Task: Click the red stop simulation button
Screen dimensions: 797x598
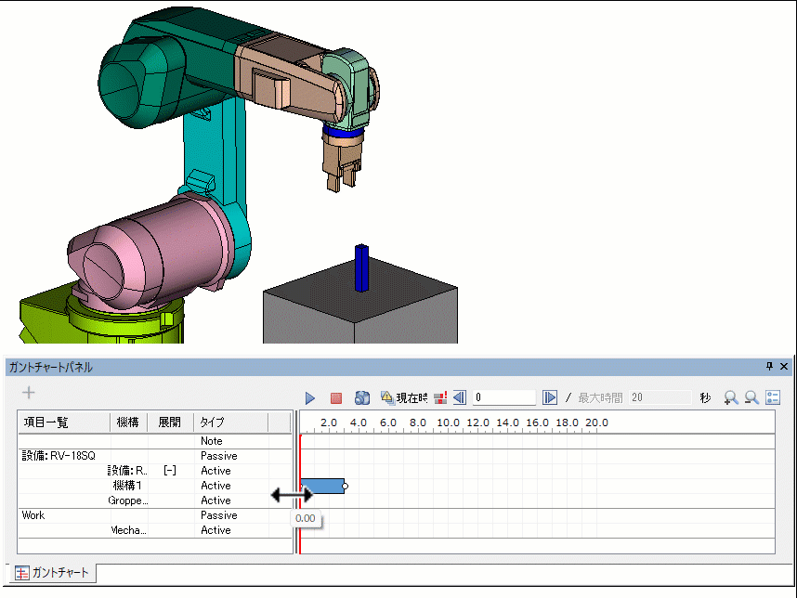Action: (x=336, y=397)
